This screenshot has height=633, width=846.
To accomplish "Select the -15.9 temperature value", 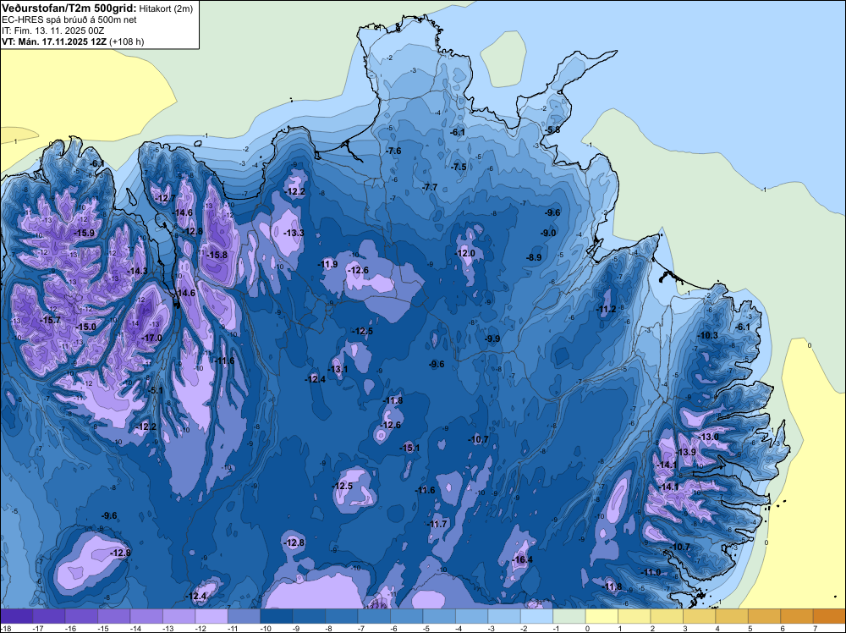I will [84, 233].
